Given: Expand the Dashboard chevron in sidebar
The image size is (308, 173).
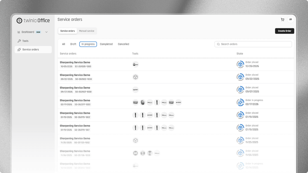Looking at the screenshot, I should click(x=46, y=32).
